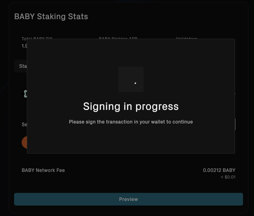Click the loading spinner icon in the modal

[135, 83]
